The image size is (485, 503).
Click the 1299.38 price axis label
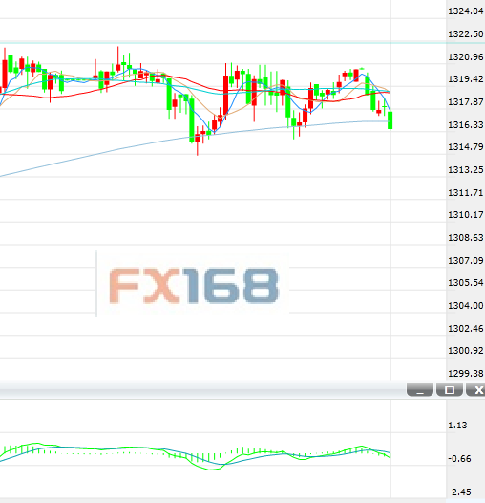click(x=466, y=373)
